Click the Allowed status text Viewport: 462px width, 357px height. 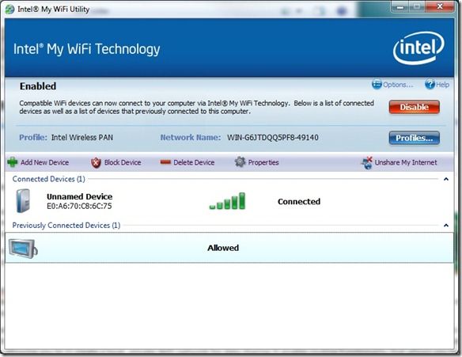click(x=223, y=248)
